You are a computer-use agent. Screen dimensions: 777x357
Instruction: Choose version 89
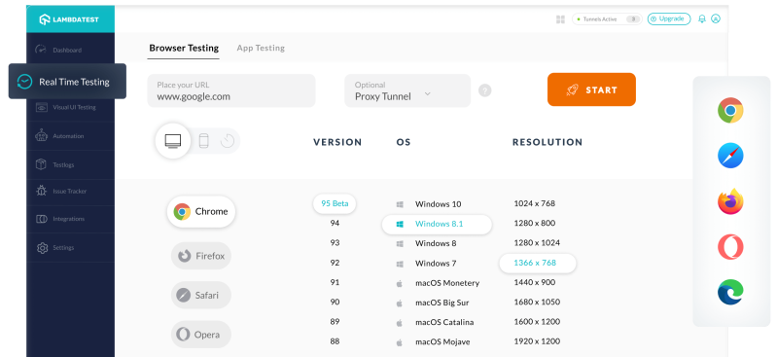click(335, 321)
